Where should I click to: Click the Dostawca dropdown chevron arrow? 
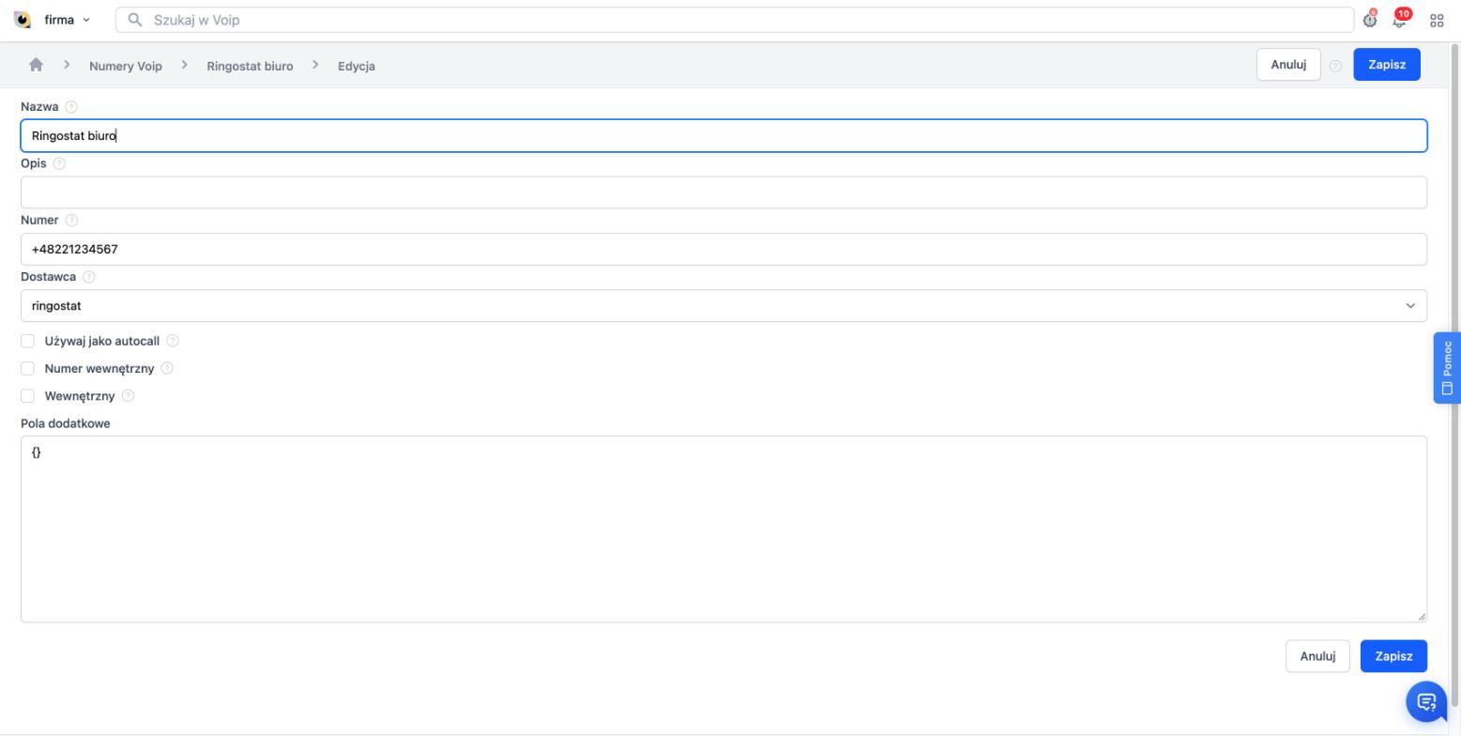[x=1409, y=306]
